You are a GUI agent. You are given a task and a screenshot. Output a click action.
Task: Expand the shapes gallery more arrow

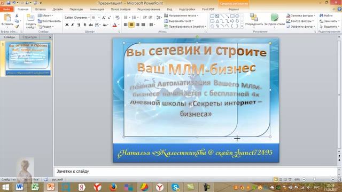[x=242, y=26]
